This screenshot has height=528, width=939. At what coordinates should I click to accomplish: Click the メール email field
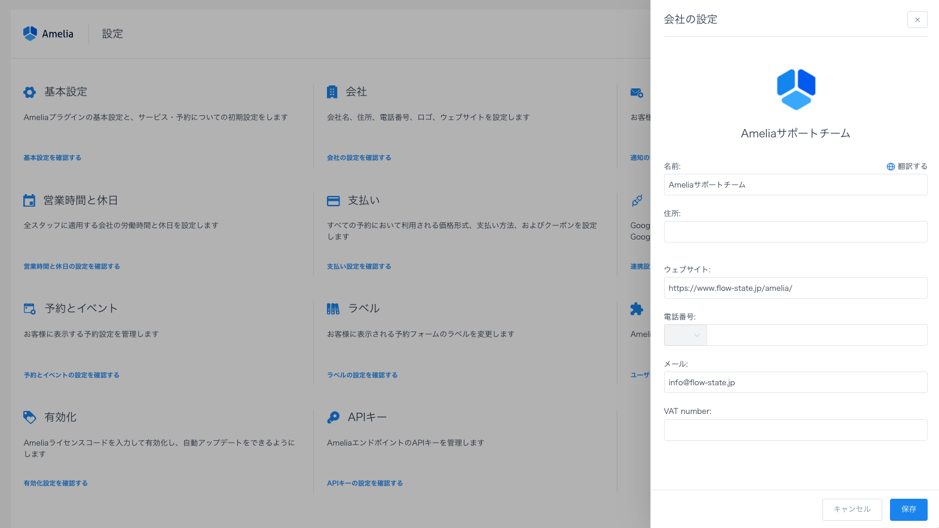[795, 382]
